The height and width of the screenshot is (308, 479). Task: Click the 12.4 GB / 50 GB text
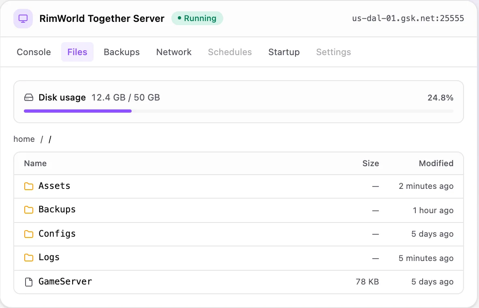[126, 98]
